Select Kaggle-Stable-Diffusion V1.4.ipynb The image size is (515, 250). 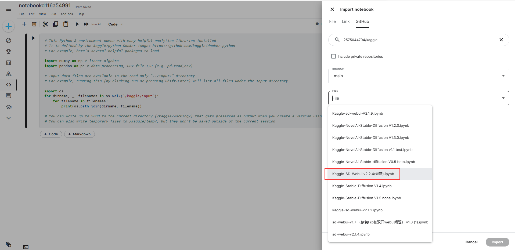(x=380, y=186)
